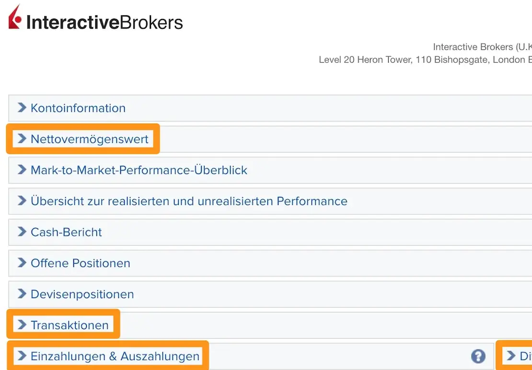Click the Interactive Brokers logo icon
This screenshot has height=370, width=532.
click(15, 18)
